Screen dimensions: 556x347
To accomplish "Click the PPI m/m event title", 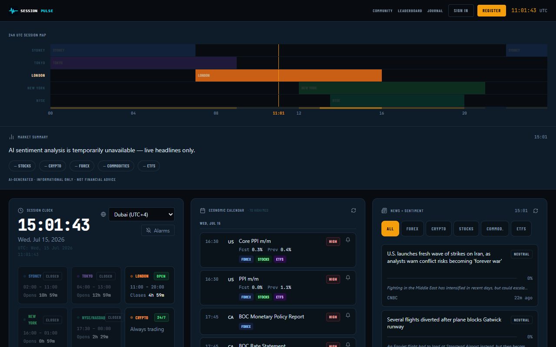I will pyautogui.click(x=248, y=279).
